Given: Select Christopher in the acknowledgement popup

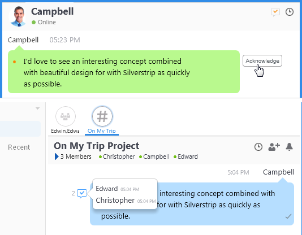Looking at the screenshot, I should [115, 201].
